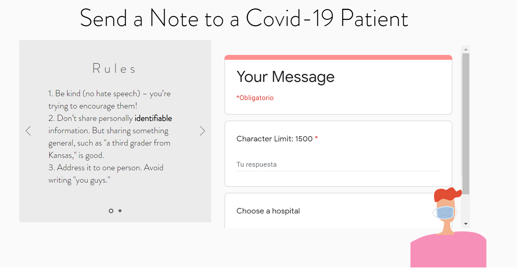This screenshot has width=517, height=272.
Task: Click the red required asterisk beside Character Limit
Action: pyautogui.click(x=316, y=139)
